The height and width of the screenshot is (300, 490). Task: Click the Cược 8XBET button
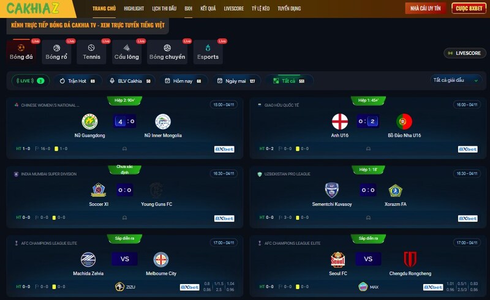pyautogui.click(x=469, y=9)
